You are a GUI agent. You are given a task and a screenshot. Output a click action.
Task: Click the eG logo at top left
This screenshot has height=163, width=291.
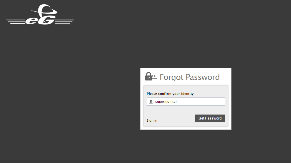click(40, 14)
